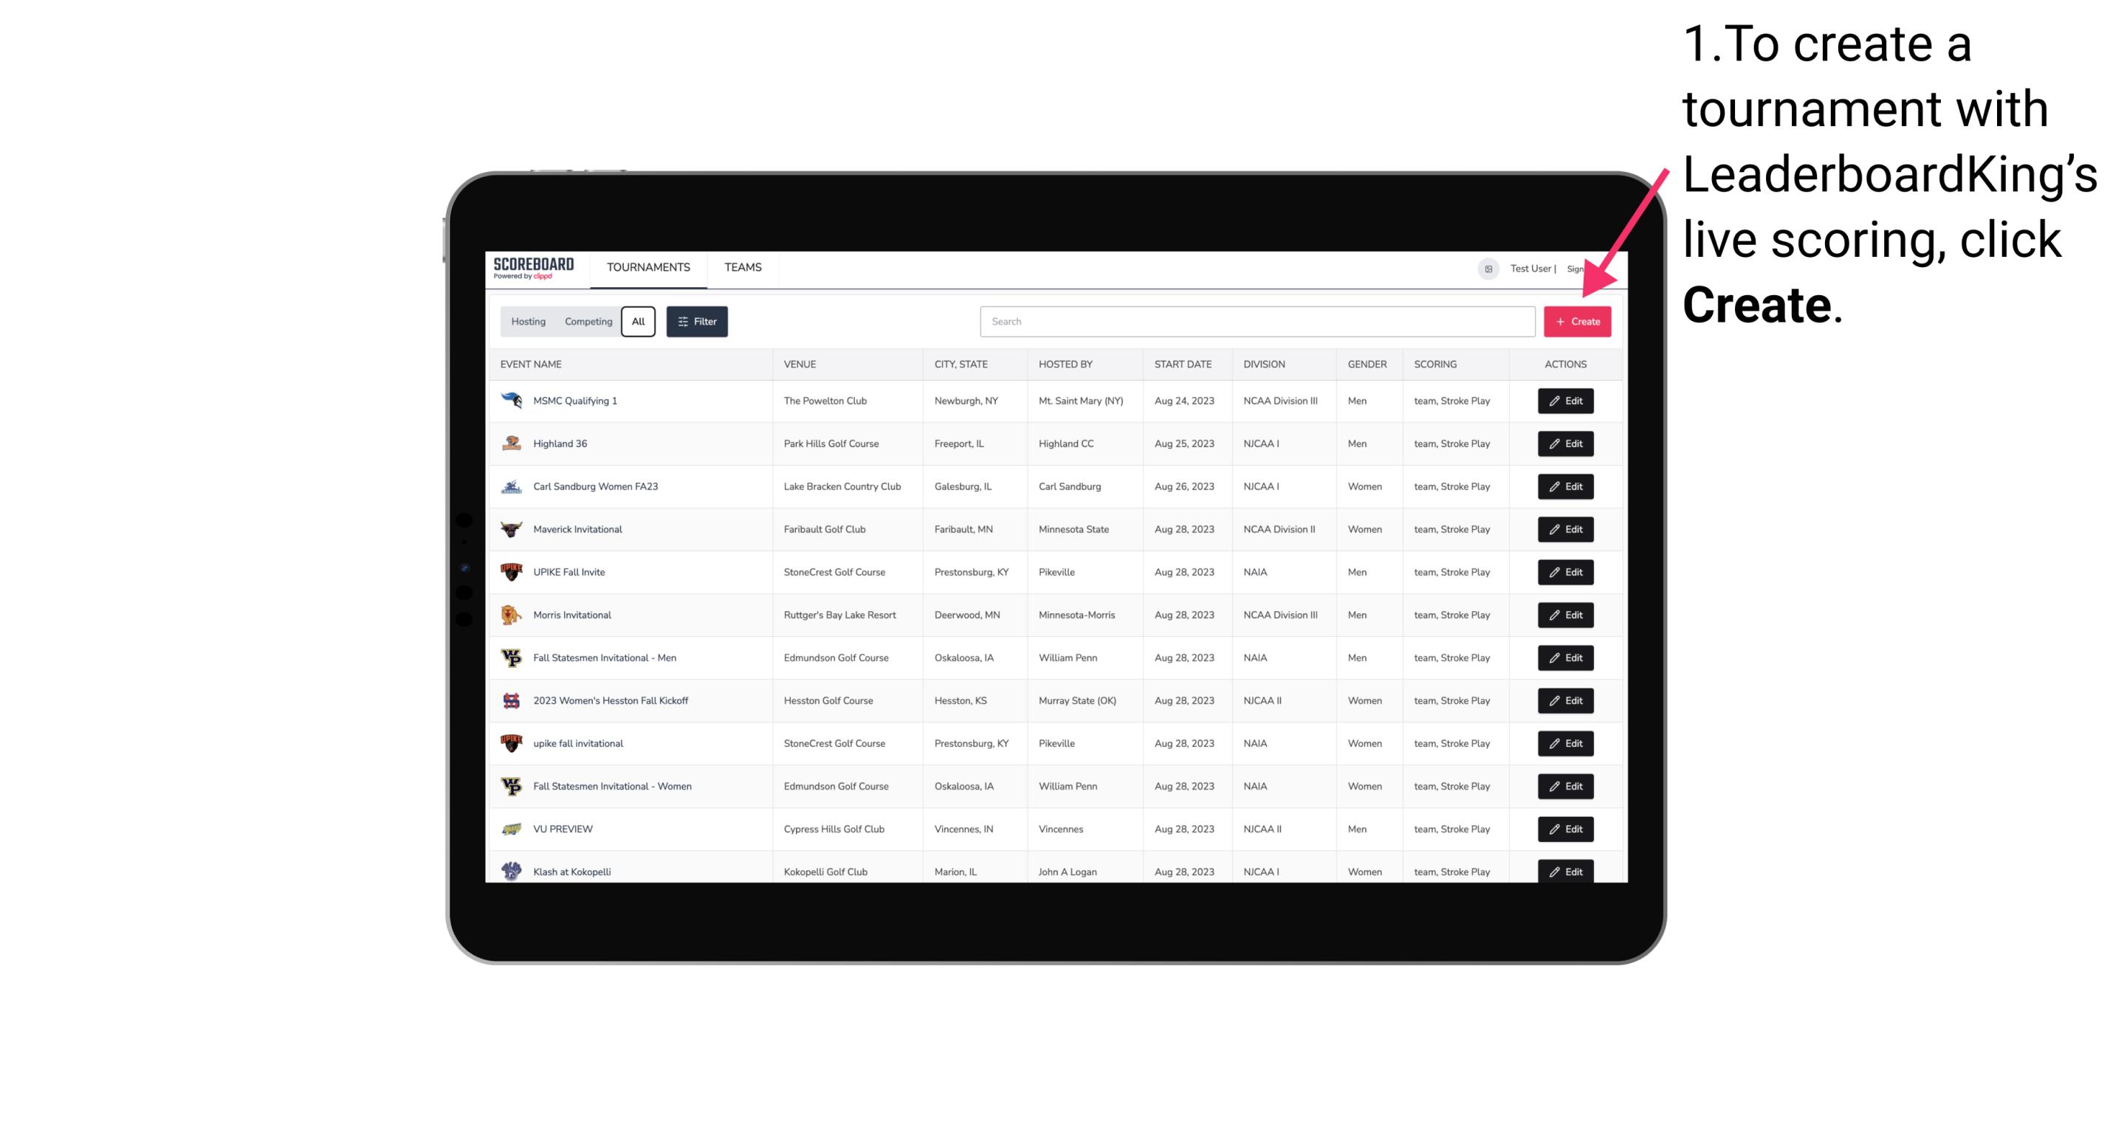Toggle the All filter tab
Viewport: 2110px width, 1135px height.
639,322
